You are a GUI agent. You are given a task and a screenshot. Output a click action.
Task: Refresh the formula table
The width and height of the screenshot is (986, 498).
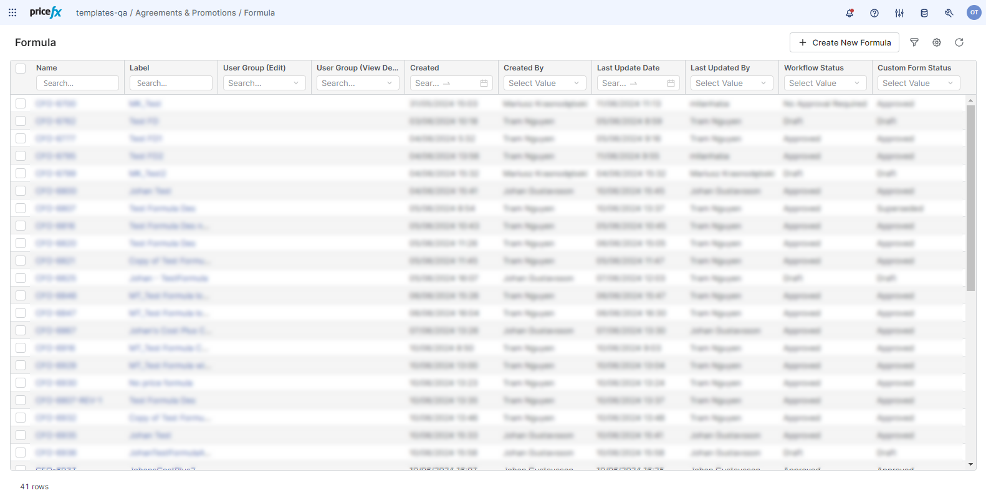(x=959, y=42)
